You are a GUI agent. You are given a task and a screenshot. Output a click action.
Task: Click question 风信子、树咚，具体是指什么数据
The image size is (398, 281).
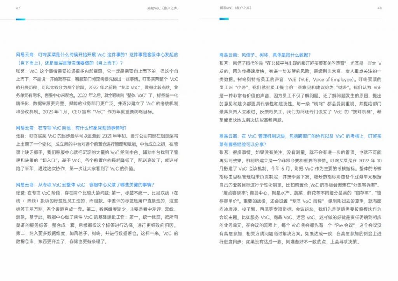point(265,55)
